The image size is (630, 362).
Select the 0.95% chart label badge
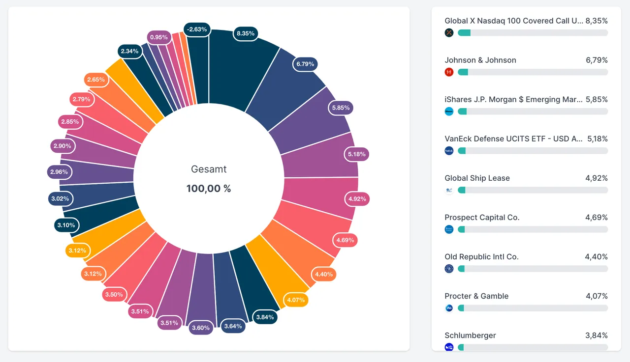pos(159,37)
